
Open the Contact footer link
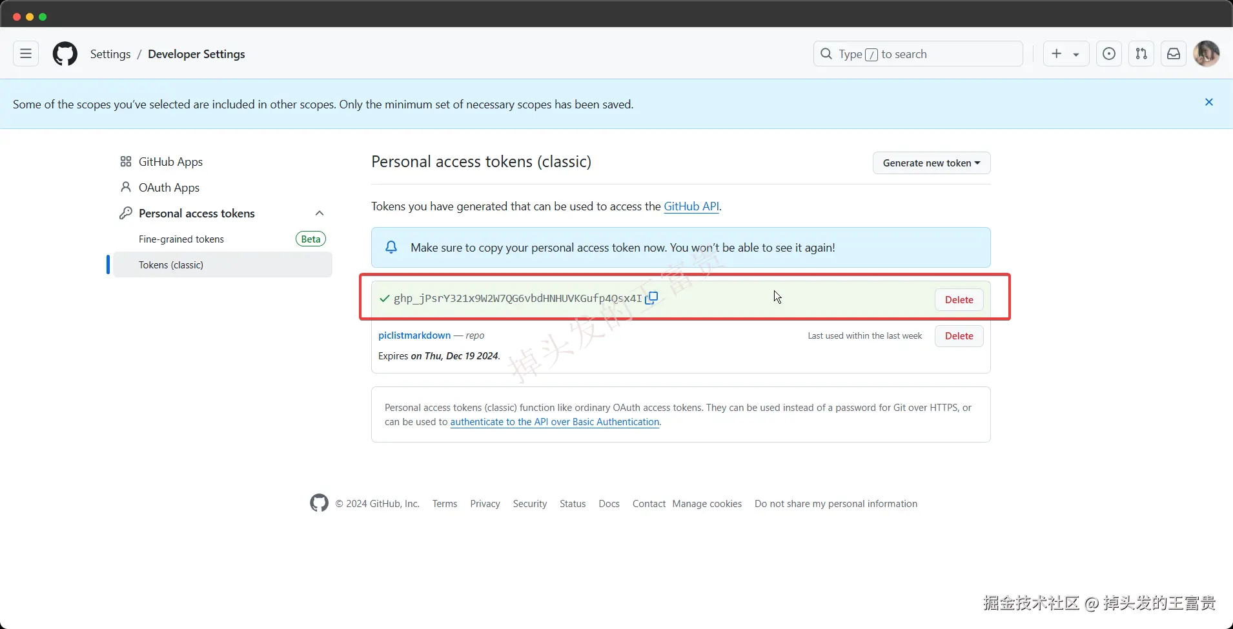point(649,504)
